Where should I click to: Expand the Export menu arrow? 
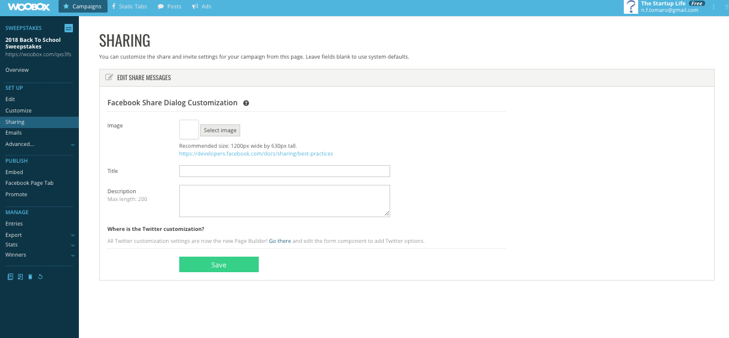[72, 236]
